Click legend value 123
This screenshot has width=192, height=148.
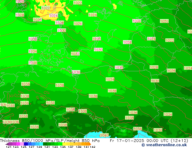point(16,147)
